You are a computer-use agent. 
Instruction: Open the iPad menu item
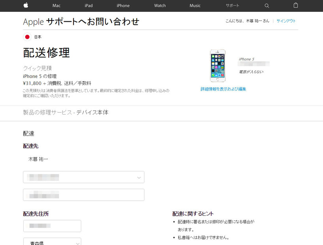88,6
